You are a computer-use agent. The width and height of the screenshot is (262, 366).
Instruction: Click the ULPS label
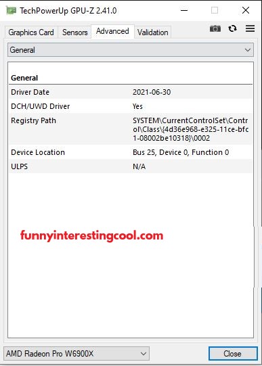tap(19, 166)
